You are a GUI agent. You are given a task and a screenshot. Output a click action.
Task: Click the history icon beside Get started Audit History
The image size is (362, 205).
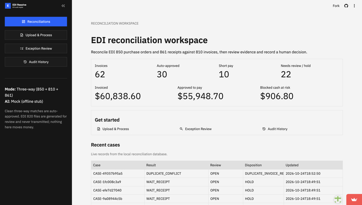264,129
